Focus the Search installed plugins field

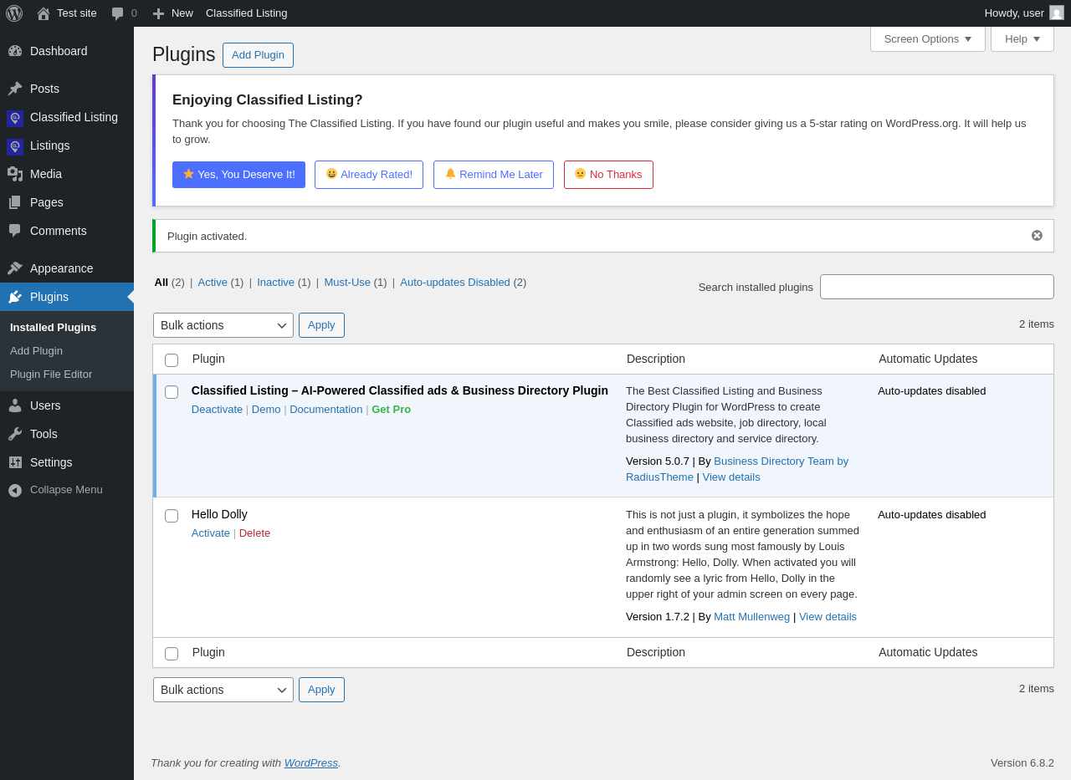937,287
